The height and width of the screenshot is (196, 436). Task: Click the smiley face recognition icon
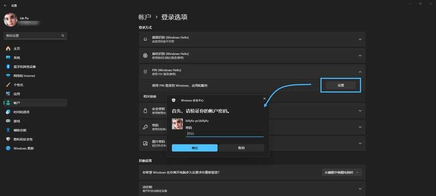coord(145,39)
